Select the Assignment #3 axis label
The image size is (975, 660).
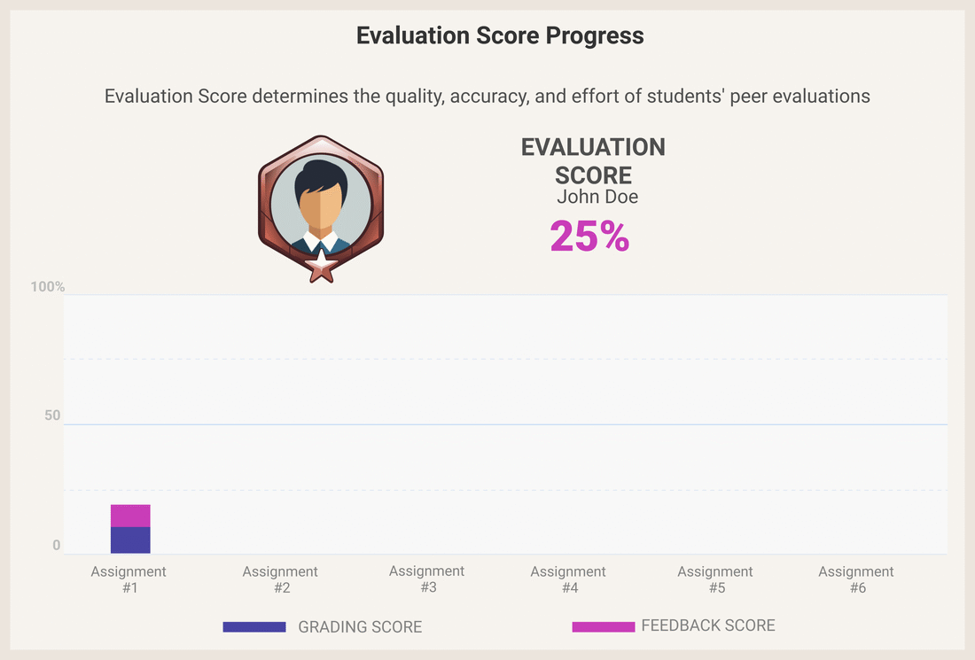[426, 578]
